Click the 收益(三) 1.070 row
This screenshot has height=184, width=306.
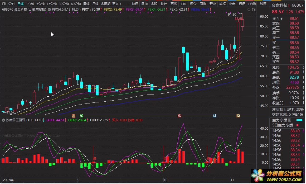288,103
